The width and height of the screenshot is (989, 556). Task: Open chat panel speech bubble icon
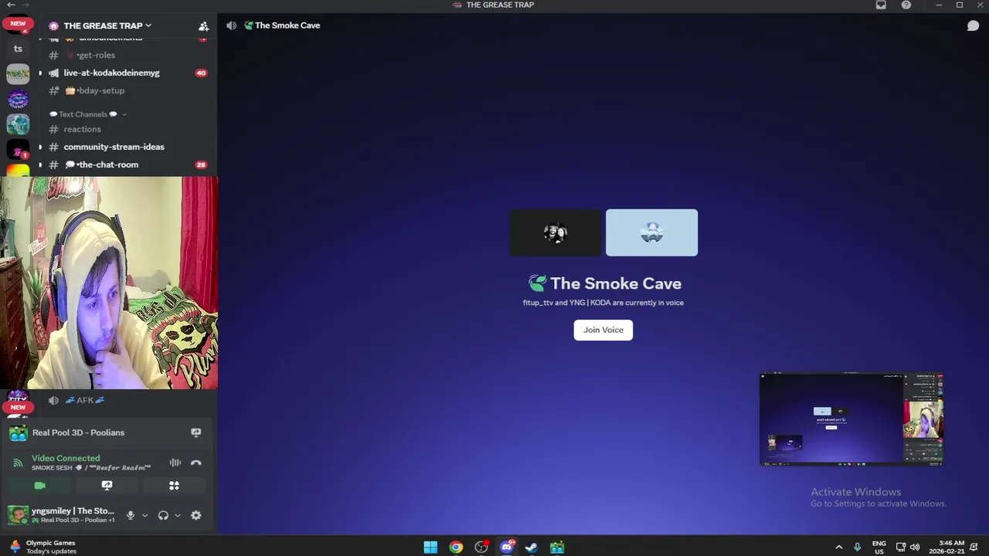click(973, 25)
